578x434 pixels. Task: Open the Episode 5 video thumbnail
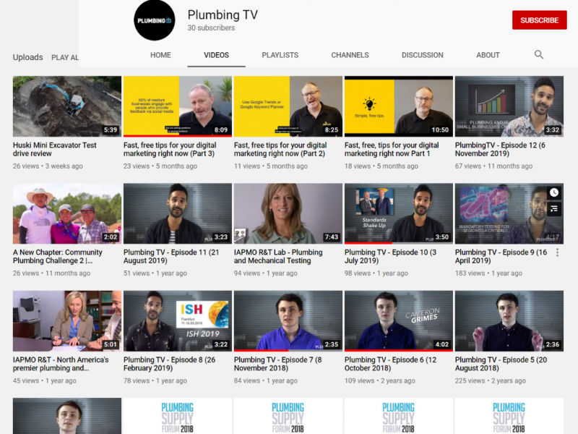click(509, 321)
